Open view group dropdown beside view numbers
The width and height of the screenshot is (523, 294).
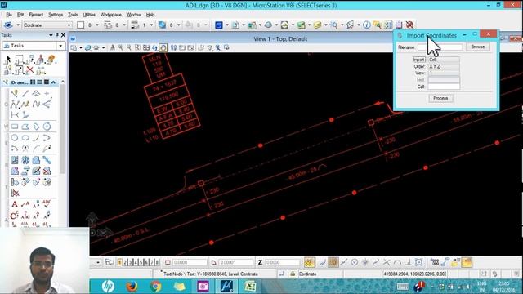point(98,262)
